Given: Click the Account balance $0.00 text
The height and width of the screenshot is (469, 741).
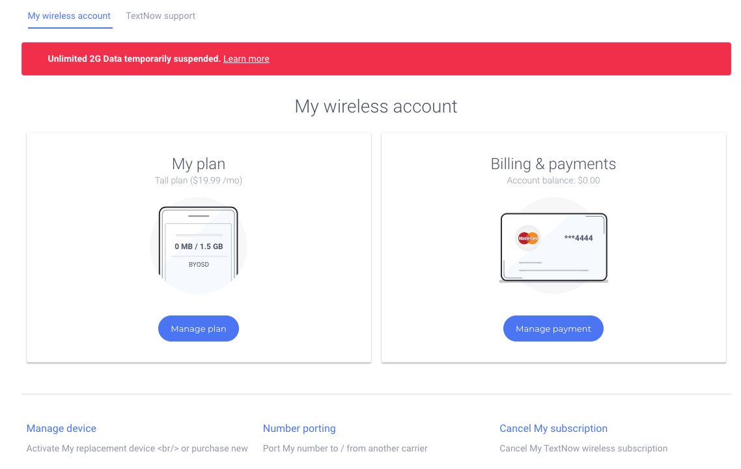Looking at the screenshot, I should click(x=553, y=180).
